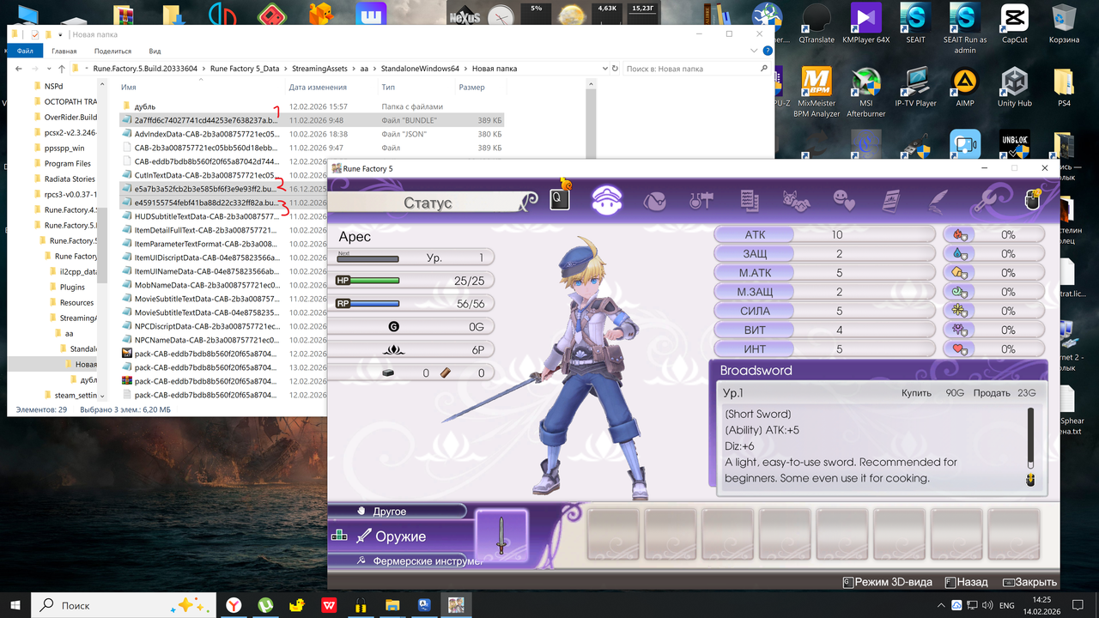This screenshot has width=1099, height=618.
Task: Click the blue RP bar
Action: tap(375, 303)
